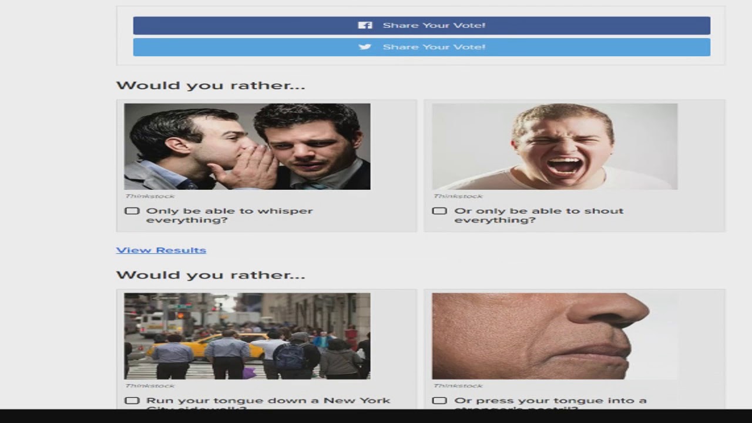The width and height of the screenshot is (752, 423).
Task: Select the close-up nose photo
Action: point(555,336)
